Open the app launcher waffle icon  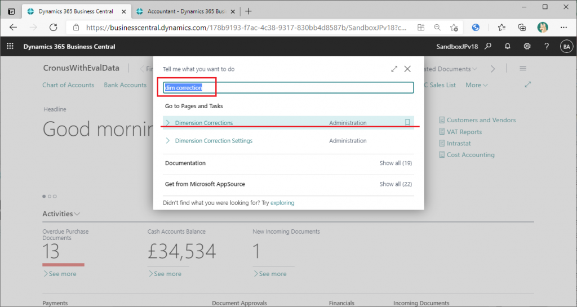point(10,46)
